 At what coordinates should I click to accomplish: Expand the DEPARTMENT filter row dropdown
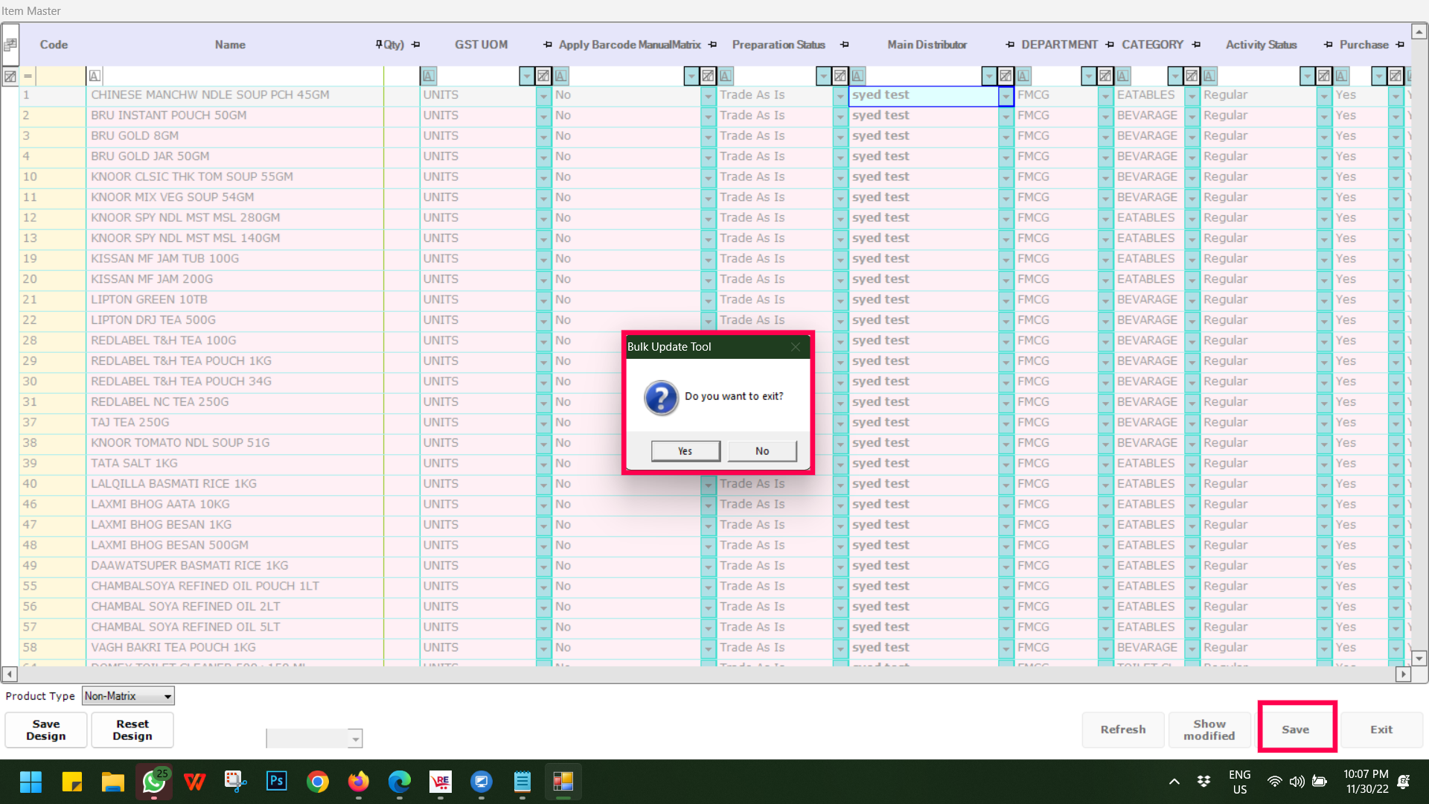click(x=1089, y=76)
